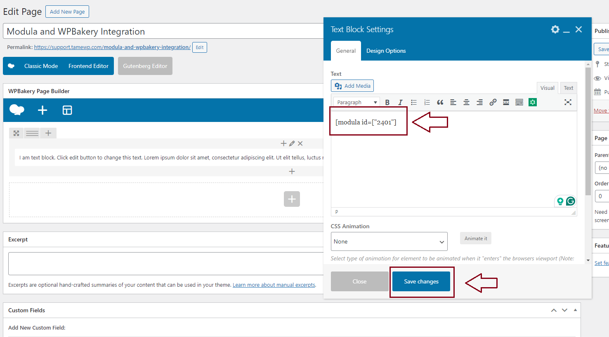Viewport: 609px width, 337px height.
Task: Open the WPBakery templates icon
Action: [x=67, y=110]
